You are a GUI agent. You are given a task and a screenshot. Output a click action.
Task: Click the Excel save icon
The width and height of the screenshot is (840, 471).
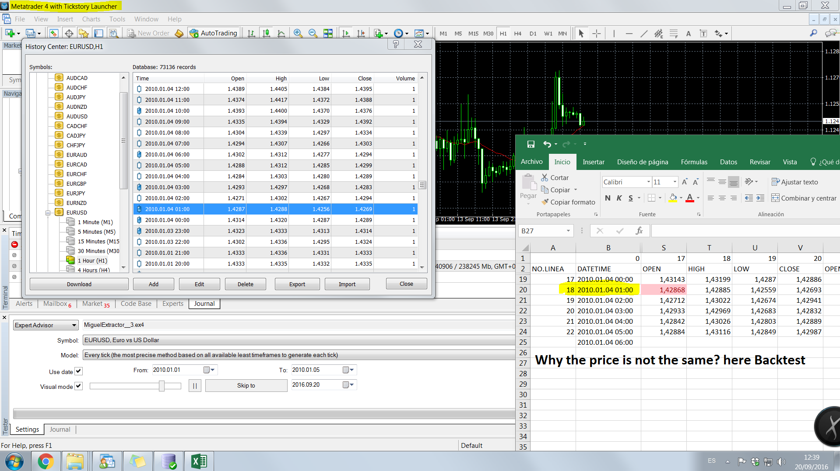point(531,144)
